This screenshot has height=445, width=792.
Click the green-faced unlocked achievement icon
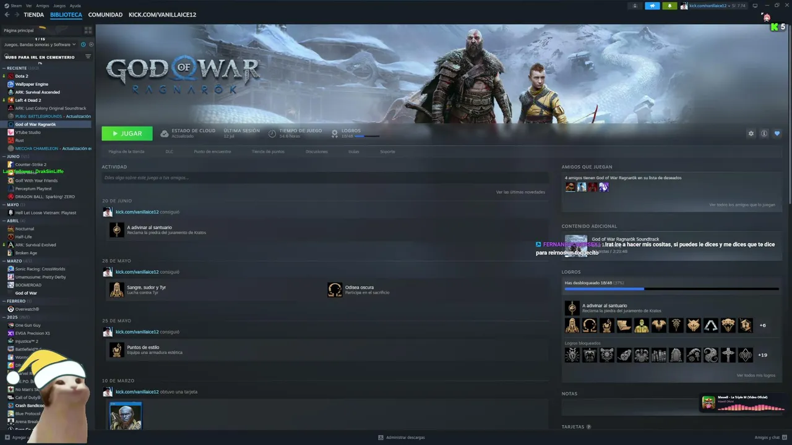coord(642,325)
